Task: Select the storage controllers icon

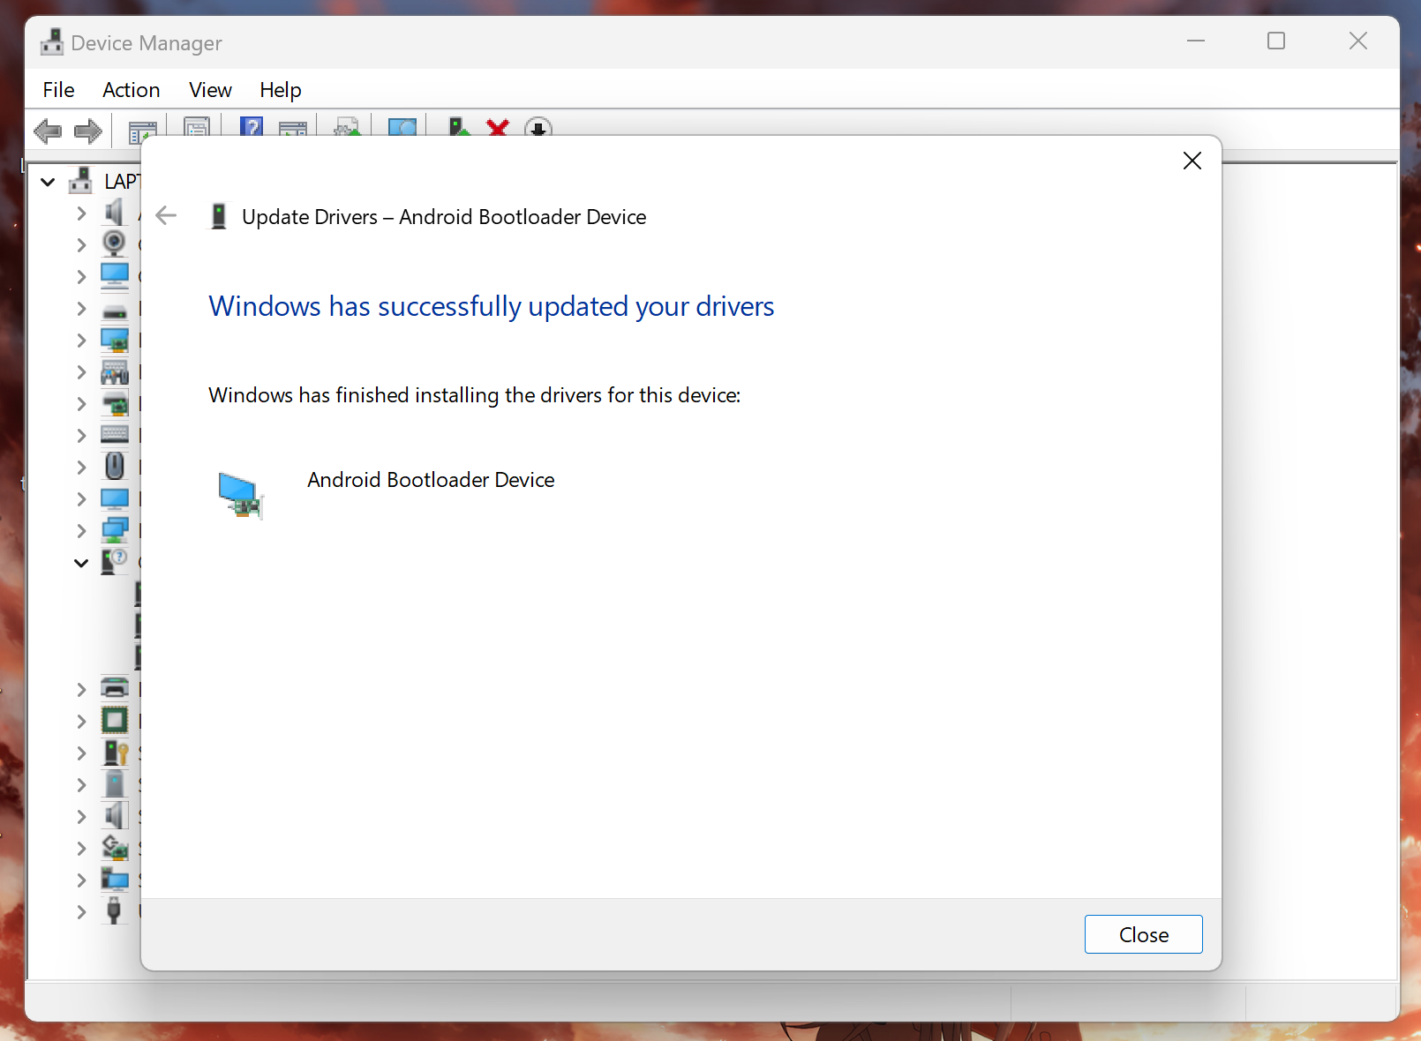Action: coord(115,848)
